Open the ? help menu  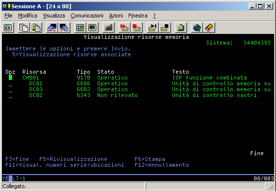[x=155, y=16]
